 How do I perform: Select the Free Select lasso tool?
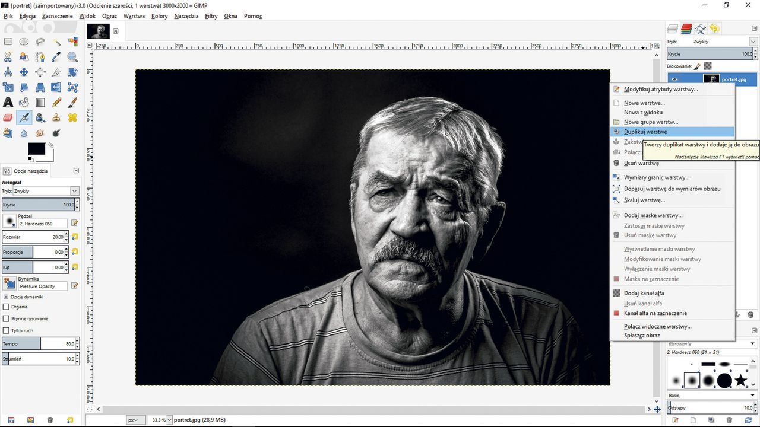(x=40, y=42)
